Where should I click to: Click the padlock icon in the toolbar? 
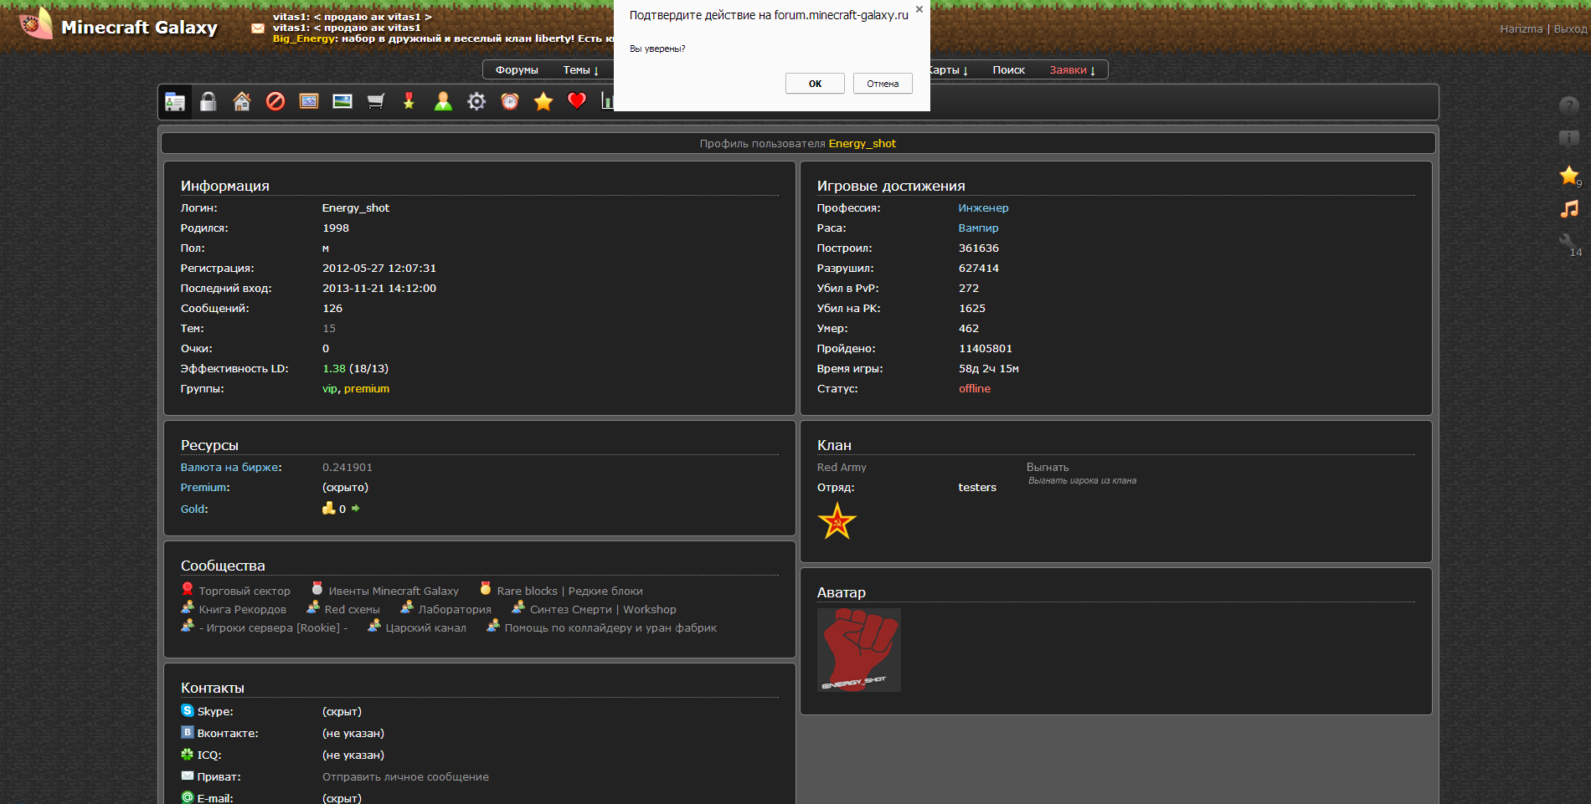pyautogui.click(x=209, y=102)
